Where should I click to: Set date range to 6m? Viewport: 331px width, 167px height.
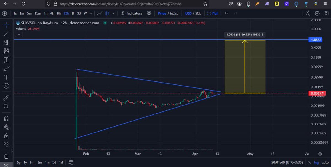(x=32, y=162)
